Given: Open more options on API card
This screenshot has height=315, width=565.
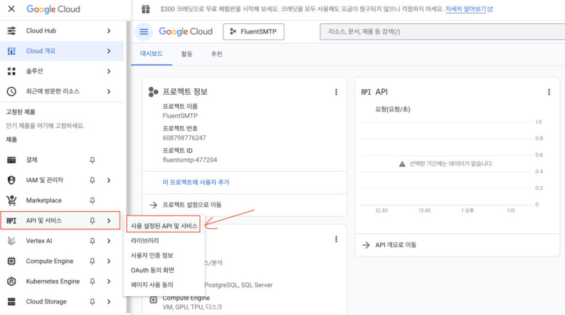Looking at the screenshot, I should (x=549, y=92).
